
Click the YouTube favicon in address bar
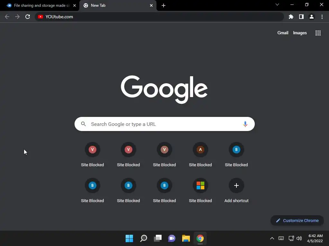click(x=40, y=17)
